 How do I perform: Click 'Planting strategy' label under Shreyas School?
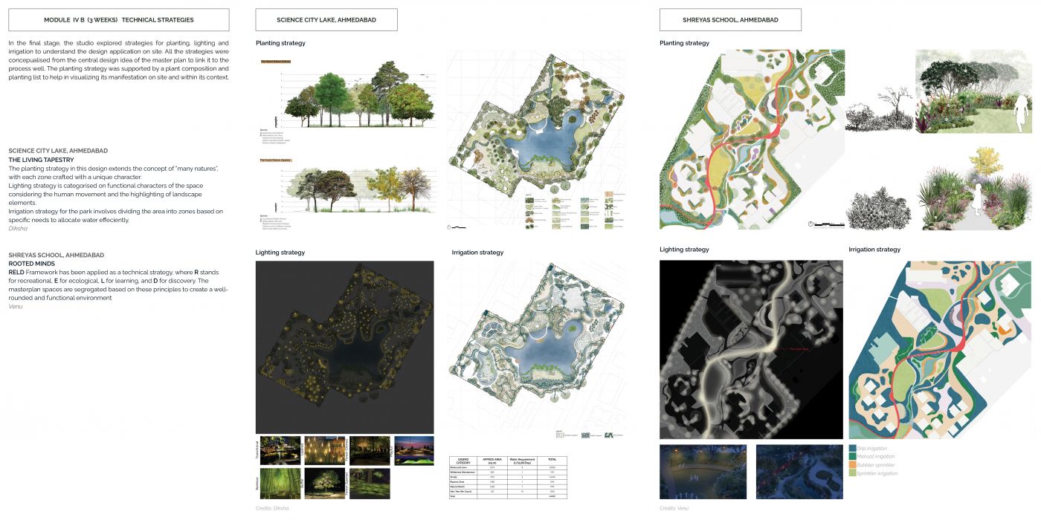[x=684, y=43]
